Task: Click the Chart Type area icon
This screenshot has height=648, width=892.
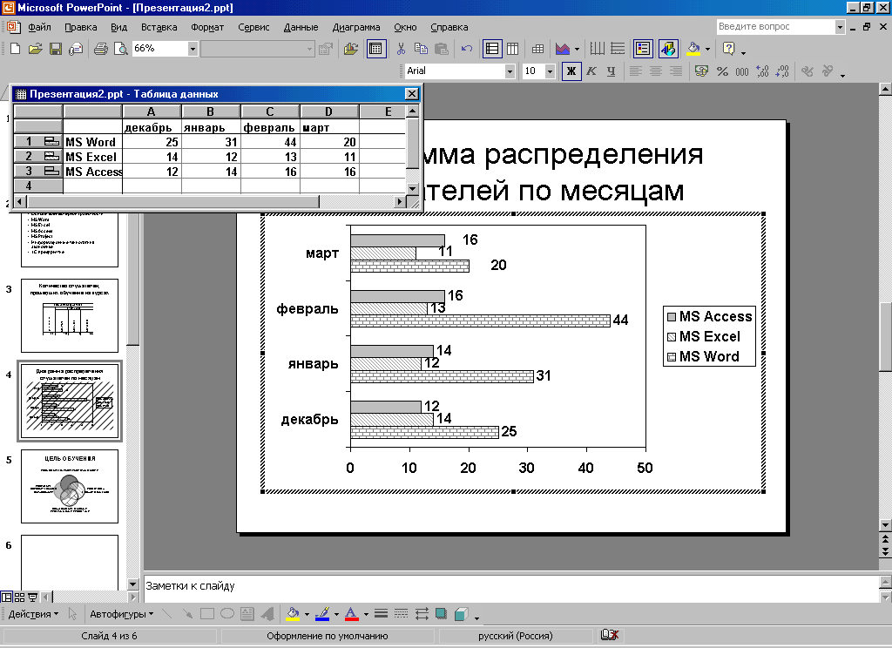Action: point(563,49)
